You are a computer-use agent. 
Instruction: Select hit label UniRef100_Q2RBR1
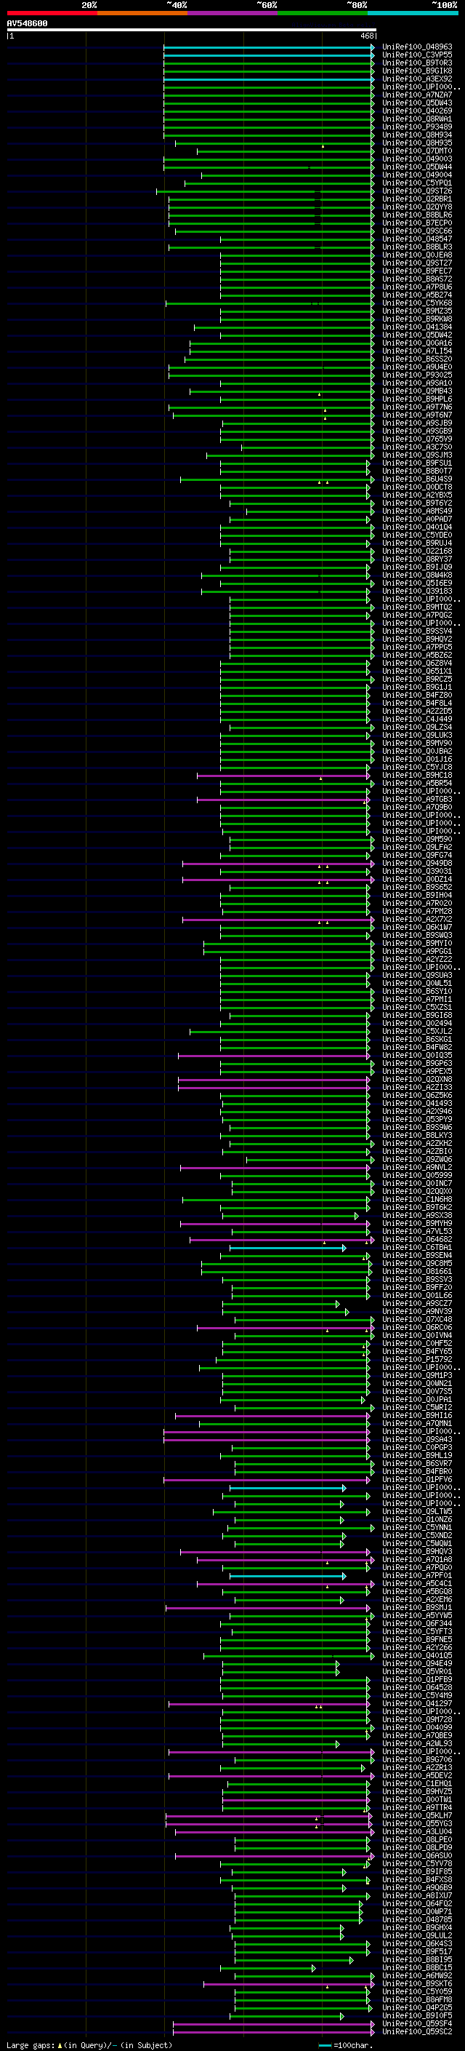(416, 199)
